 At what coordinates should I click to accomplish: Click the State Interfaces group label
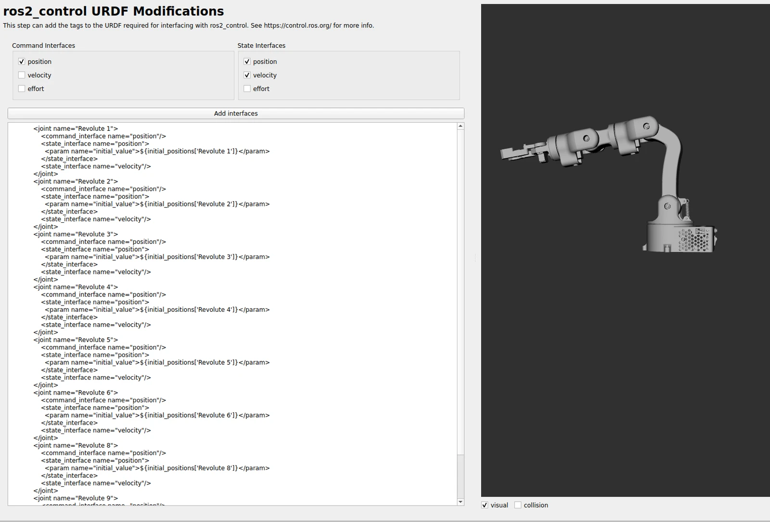coord(261,46)
